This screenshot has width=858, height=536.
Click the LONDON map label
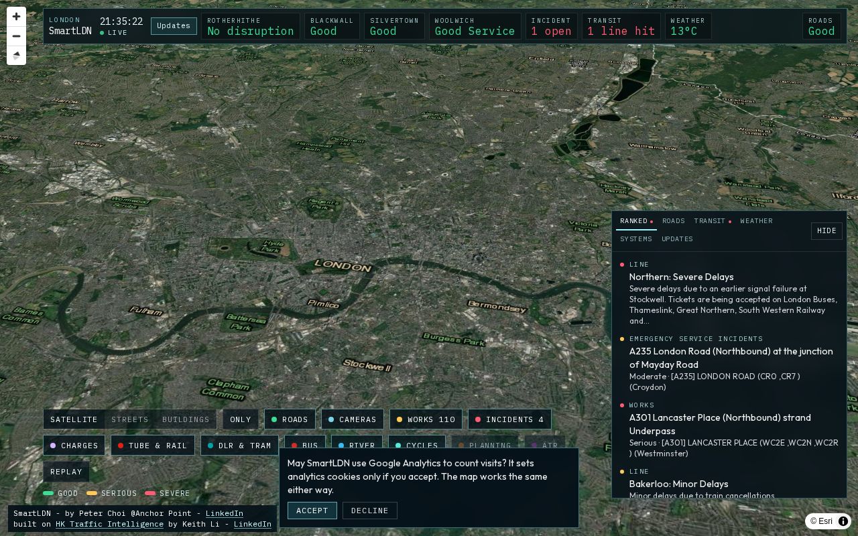point(343,266)
